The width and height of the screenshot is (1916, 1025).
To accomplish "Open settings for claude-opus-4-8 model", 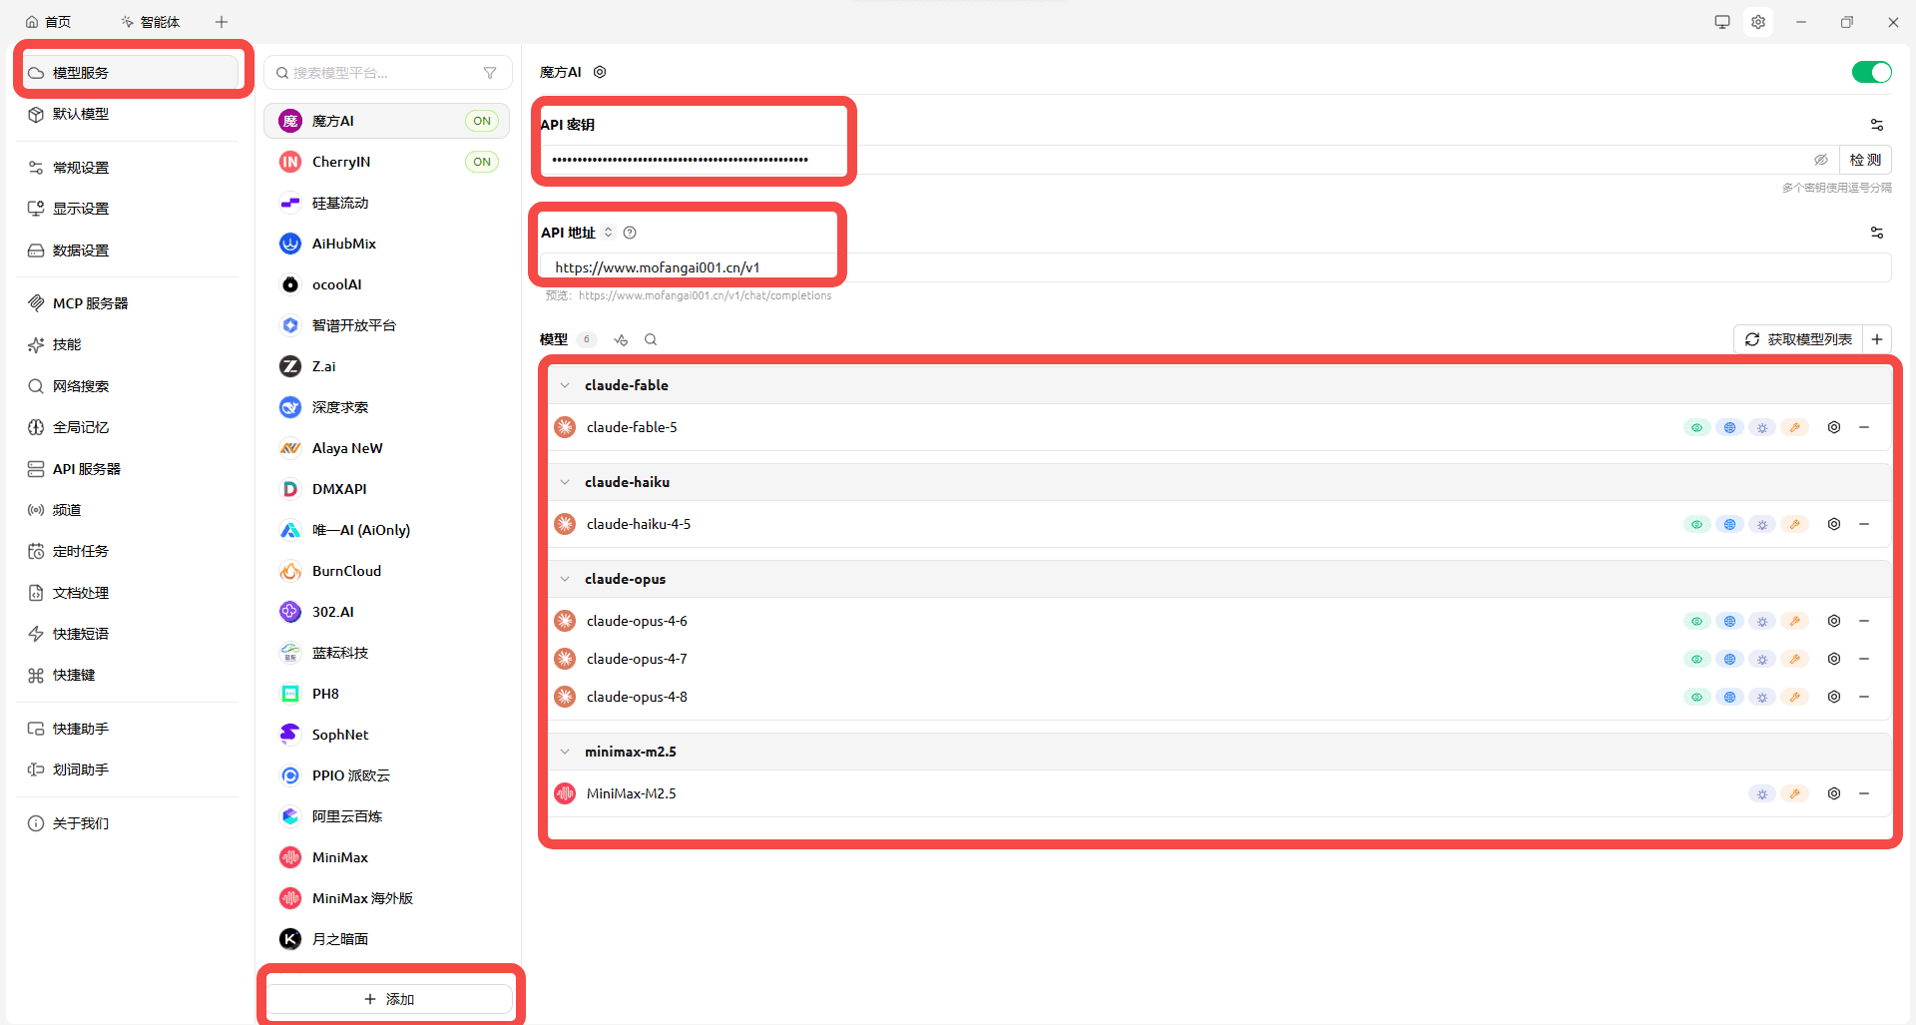I will 1834,697.
